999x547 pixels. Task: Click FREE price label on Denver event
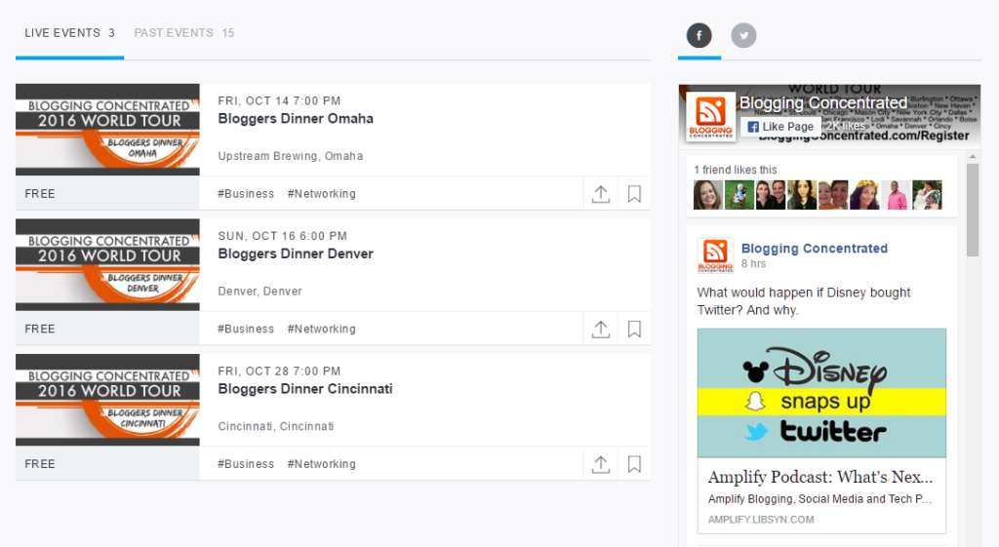click(x=40, y=330)
